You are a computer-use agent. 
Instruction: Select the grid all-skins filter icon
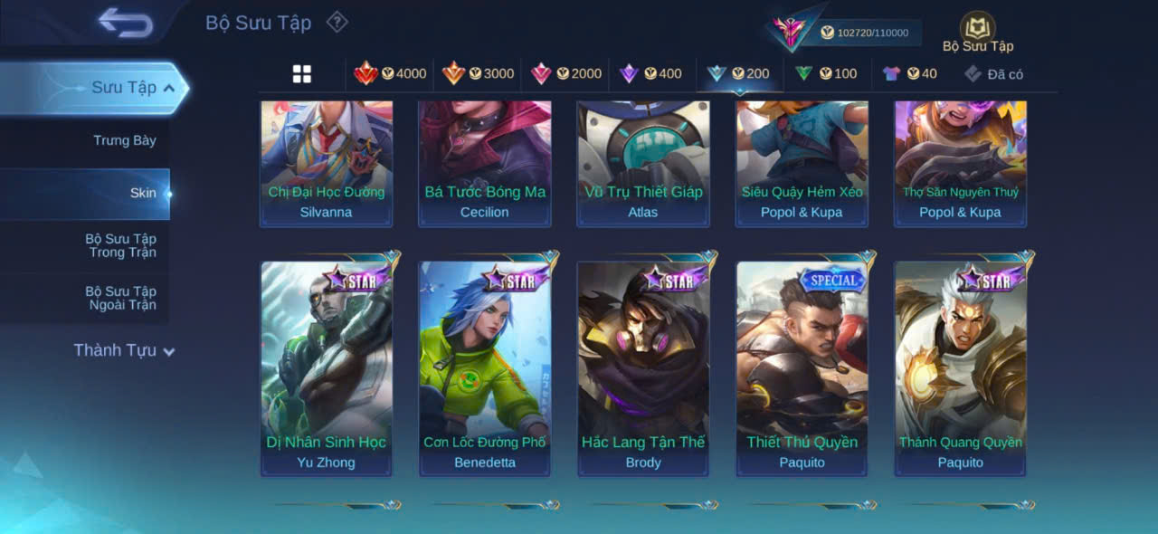tap(302, 74)
